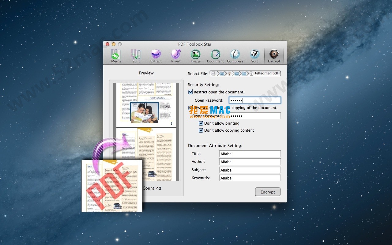Click telfedmag.pdf in the file path
392x245 pixels.
(264, 73)
